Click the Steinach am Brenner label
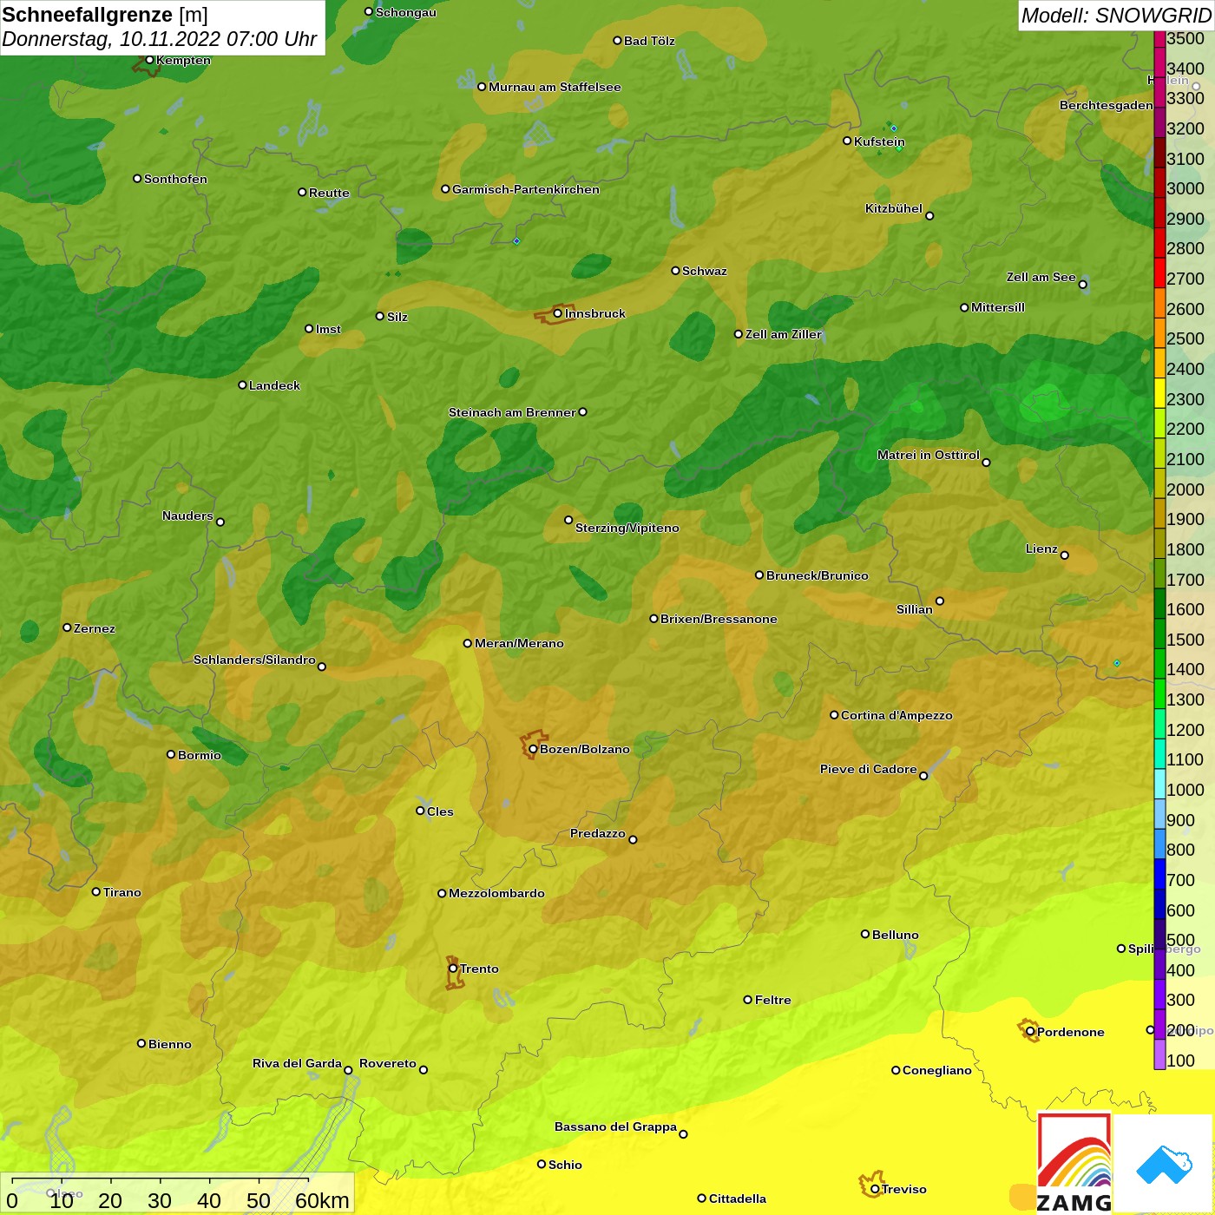The width and height of the screenshot is (1215, 1215). point(512,412)
